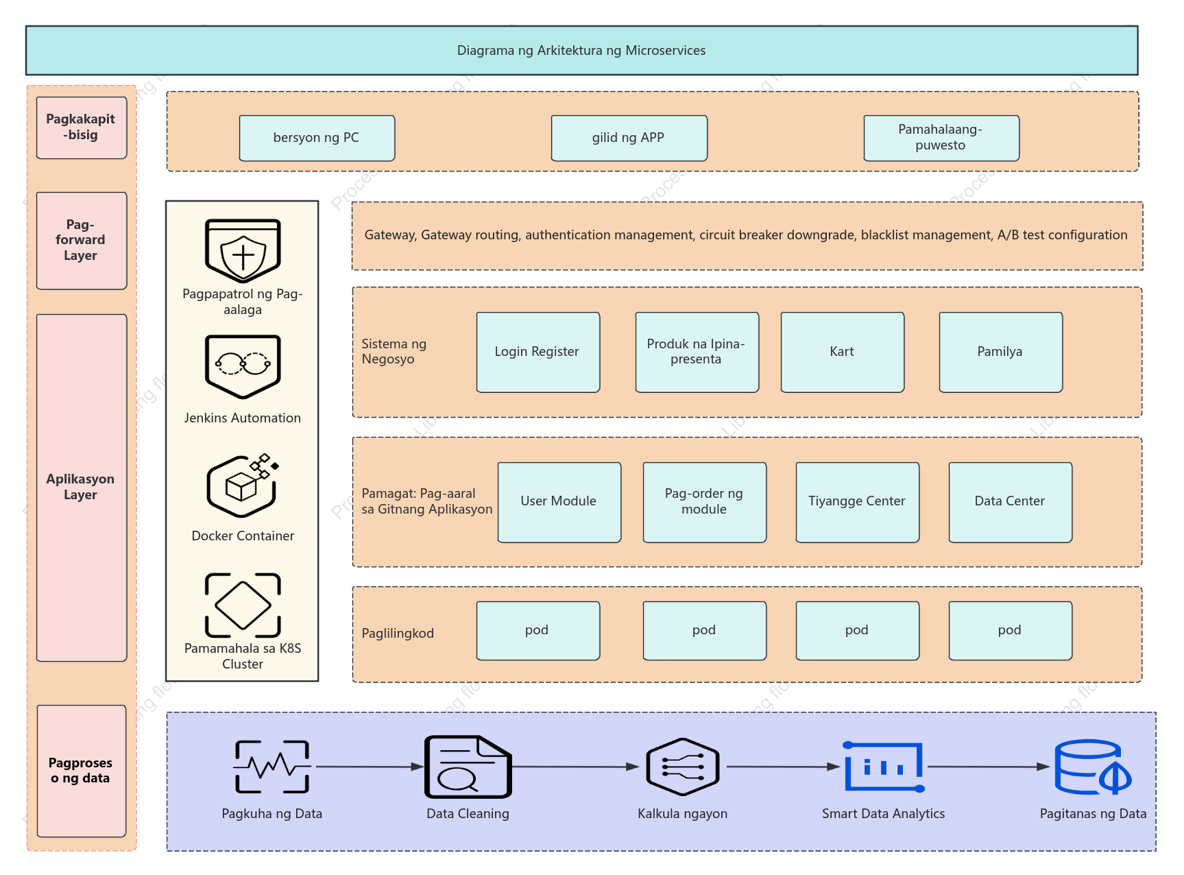Click the Pag-order ng module box
Viewport: 1184px width, 875px height.
[x=704, y=502]
